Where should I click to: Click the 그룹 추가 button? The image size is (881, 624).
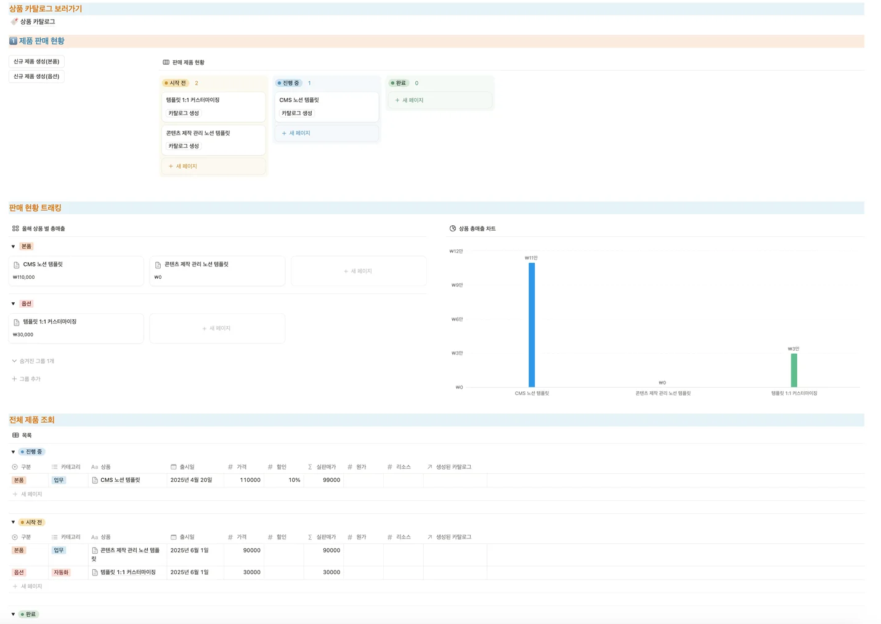pyautogui.click(x=26, y=379)
